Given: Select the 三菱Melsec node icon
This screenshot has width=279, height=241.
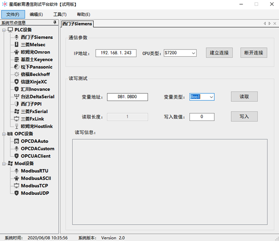Looking at the screenshot, I should pos(16,45).
